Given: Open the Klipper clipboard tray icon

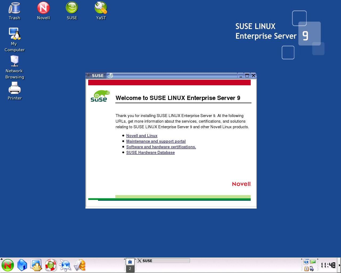Looking at the screenshot, I should click(x=306, y=268).
